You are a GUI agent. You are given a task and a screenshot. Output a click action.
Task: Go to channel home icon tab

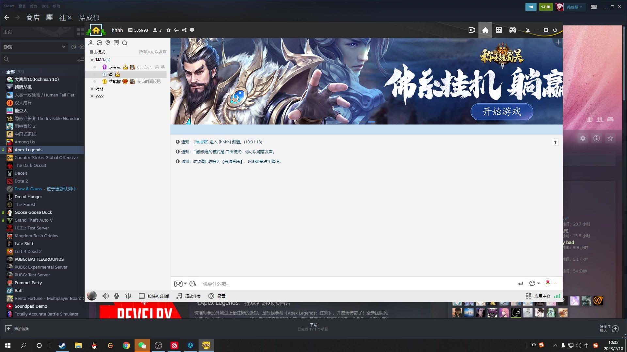point(485,30)
